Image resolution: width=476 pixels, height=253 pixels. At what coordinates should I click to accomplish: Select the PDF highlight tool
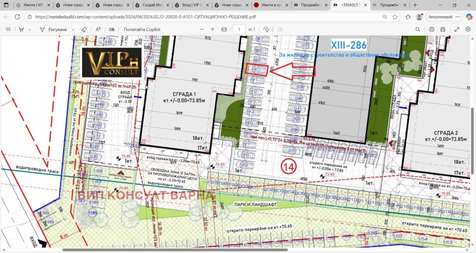click(22, 29)
